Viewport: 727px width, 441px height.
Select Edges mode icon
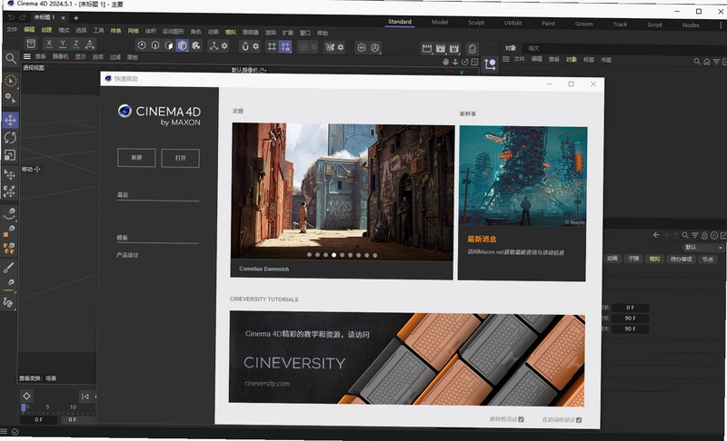155,45
